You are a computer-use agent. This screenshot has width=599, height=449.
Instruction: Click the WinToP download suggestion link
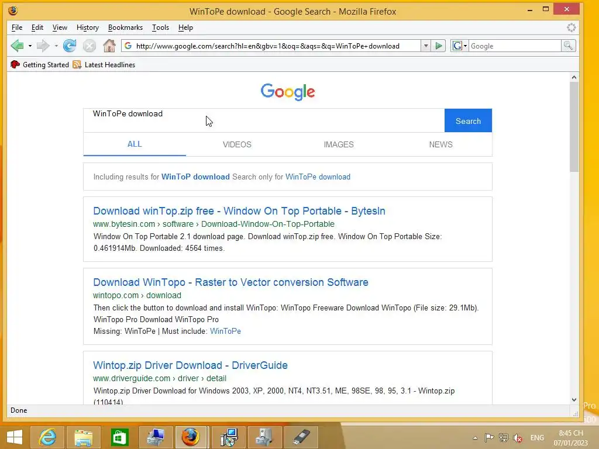point(195,177)
